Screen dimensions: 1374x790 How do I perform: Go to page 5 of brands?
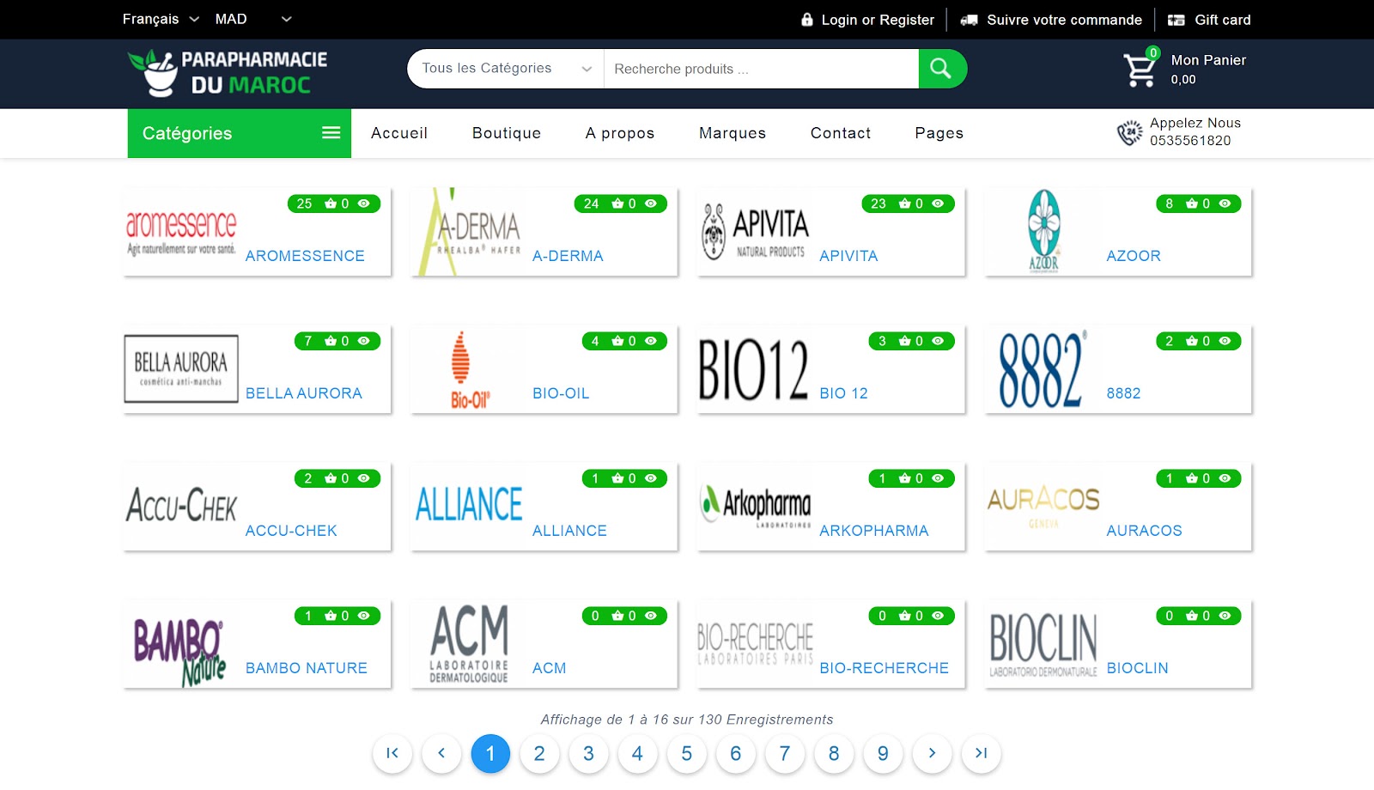click(x=687, y=754)
